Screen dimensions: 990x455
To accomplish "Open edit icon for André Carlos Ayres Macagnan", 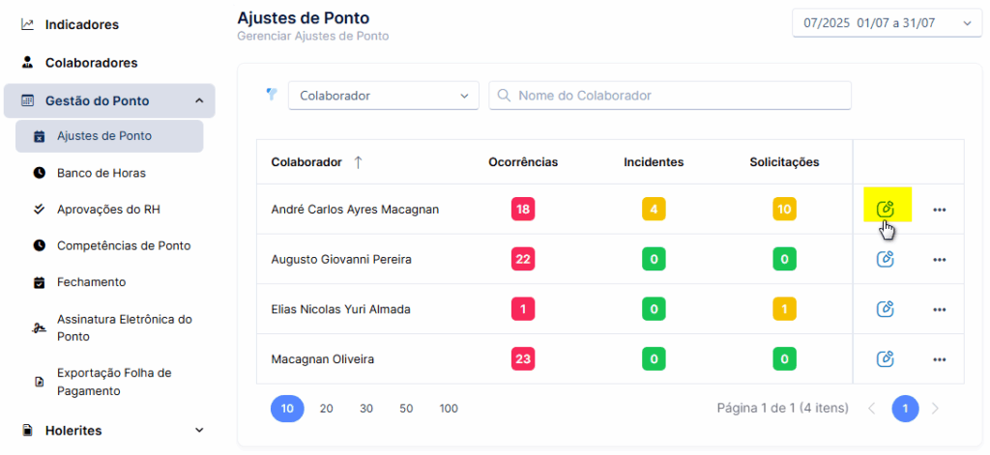I will tap(886, 209).
